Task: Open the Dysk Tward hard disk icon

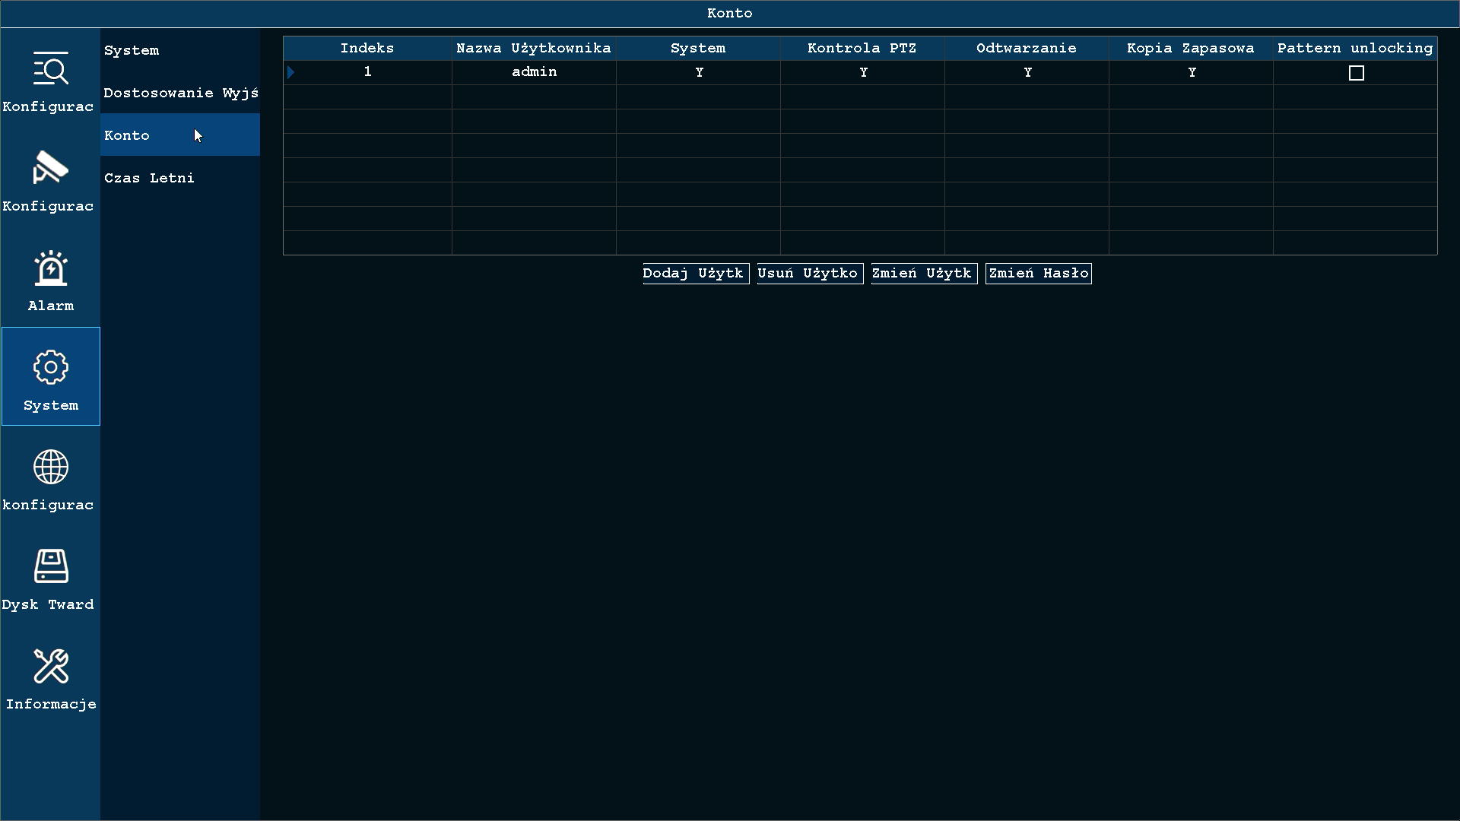Action: pyautogui.click(x=51, y=566)
